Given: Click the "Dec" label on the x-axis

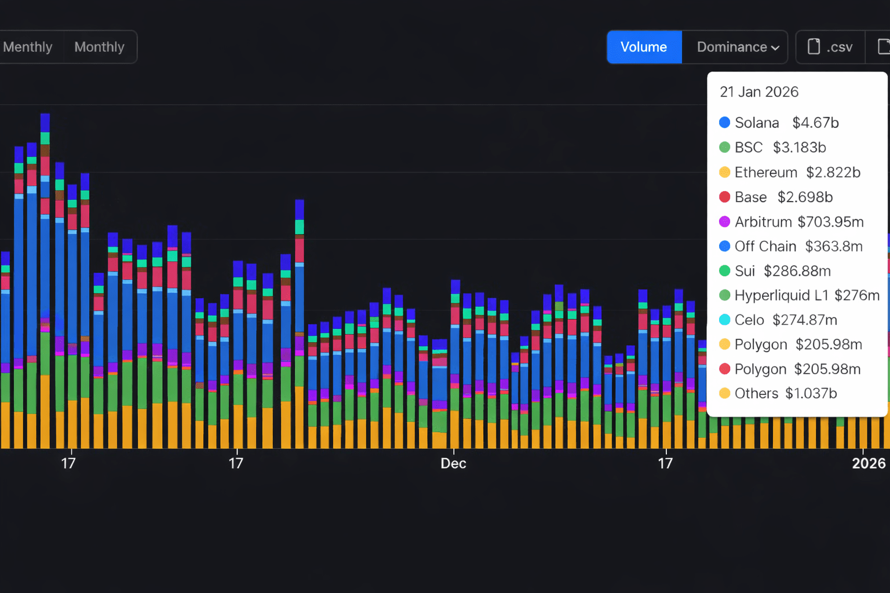Looking at the screenshot, I should tap(453, 463).
